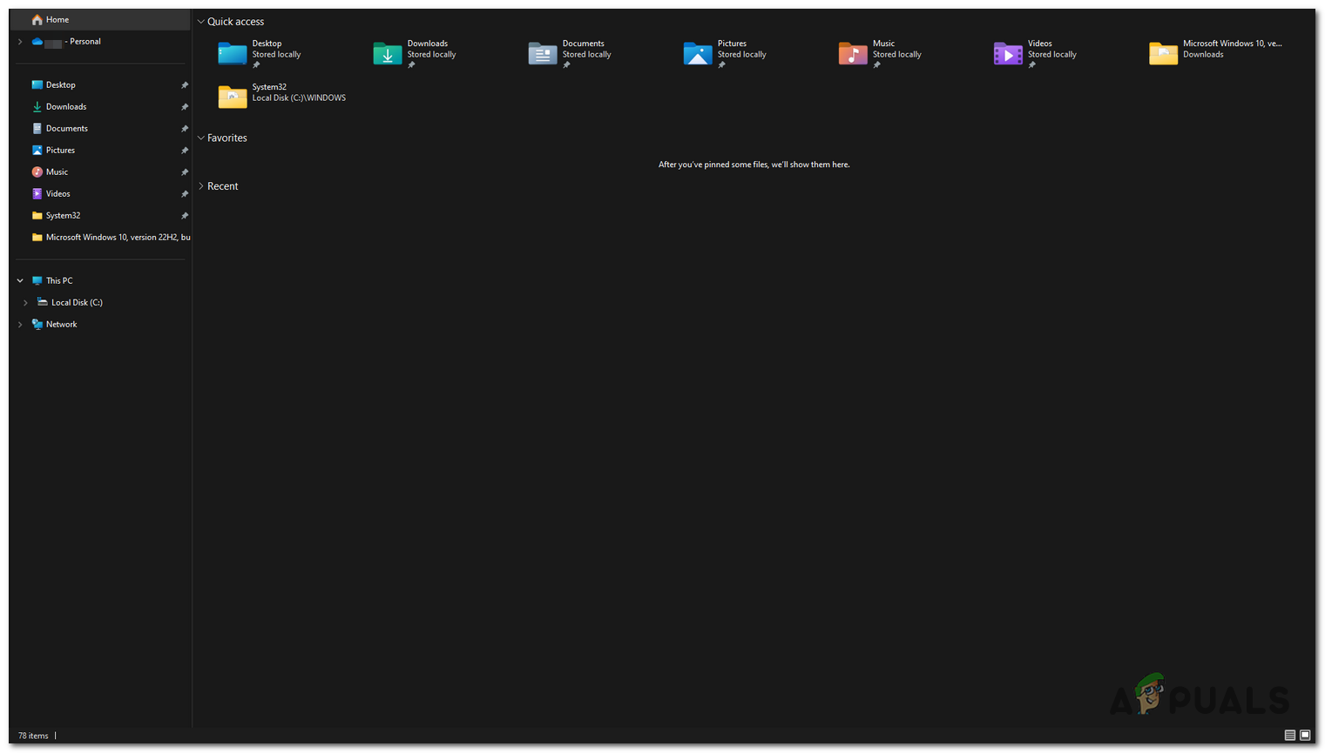Unpin Music via its pin icon
1325x753 pixels.
pos(185,171)
